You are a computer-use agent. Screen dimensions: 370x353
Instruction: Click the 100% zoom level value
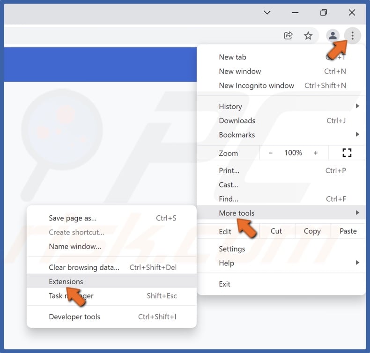coord(293,153)
